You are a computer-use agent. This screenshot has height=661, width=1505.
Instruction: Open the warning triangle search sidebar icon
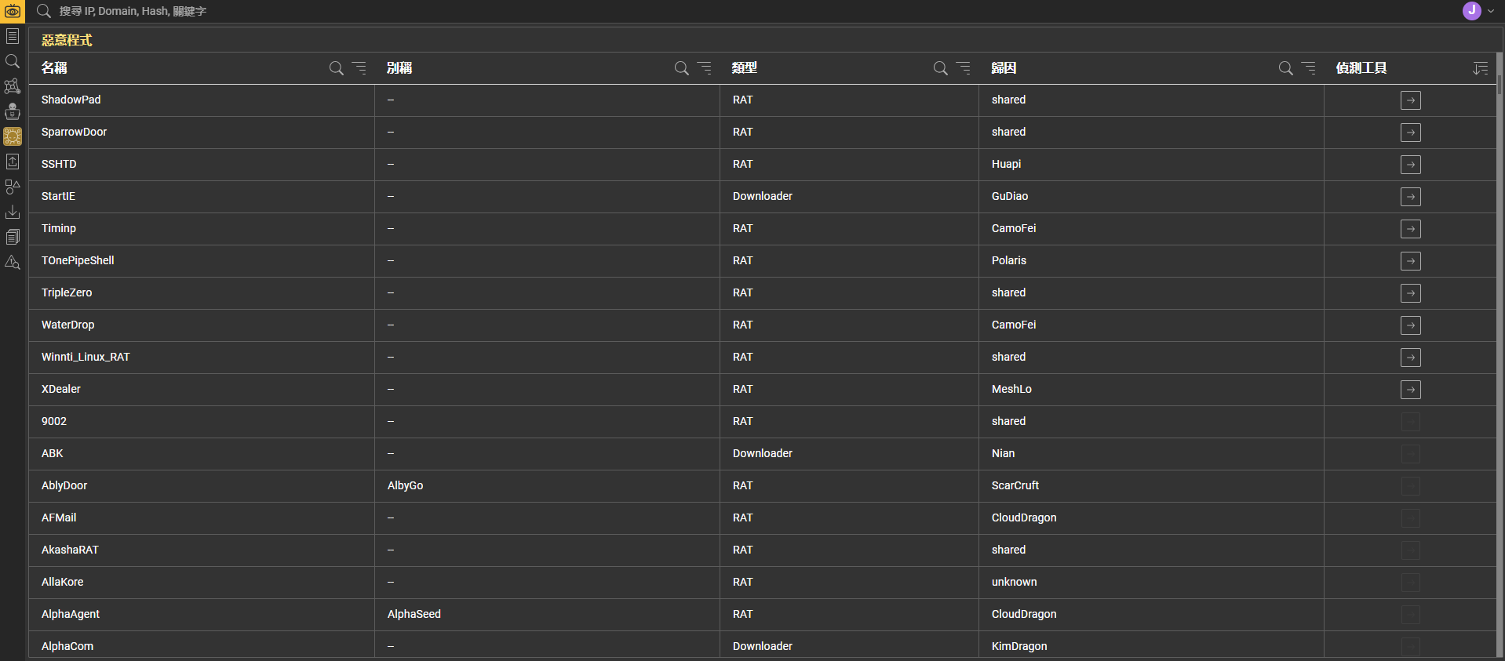13,262
